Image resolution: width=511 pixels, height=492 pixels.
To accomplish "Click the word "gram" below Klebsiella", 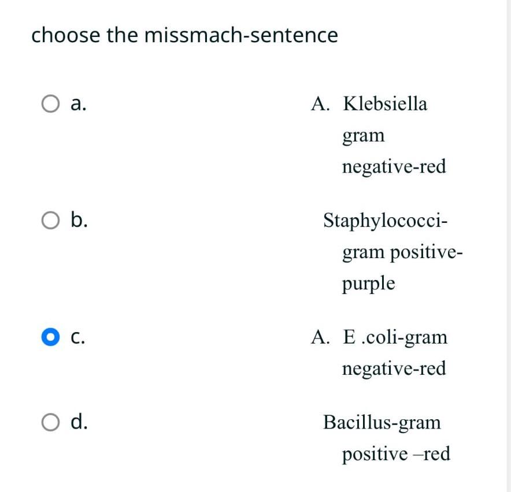I will point(363,136).
